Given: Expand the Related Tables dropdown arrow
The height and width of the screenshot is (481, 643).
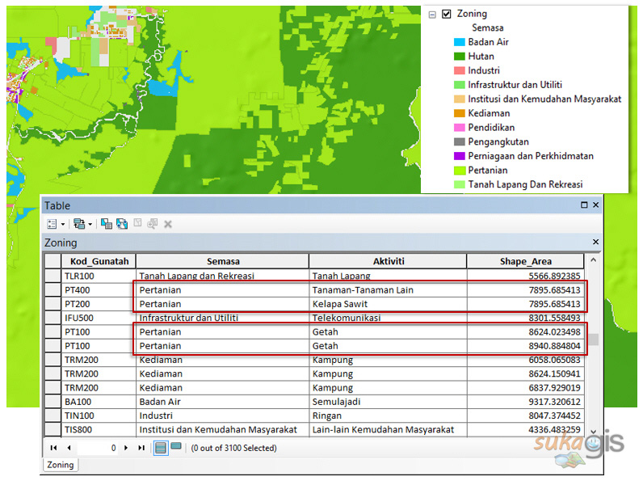Looking at the screenshot, I should (90, 224).
